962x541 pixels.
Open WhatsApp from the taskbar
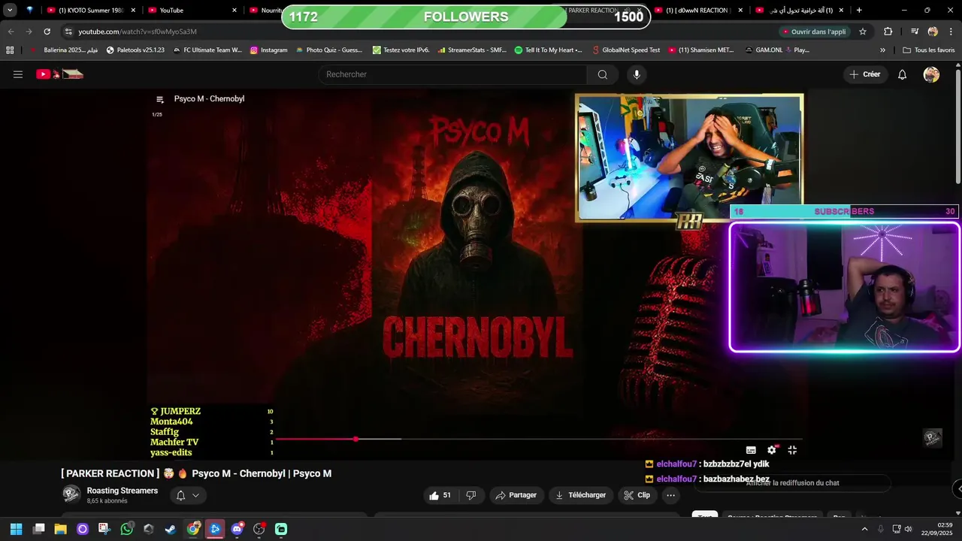coord(126,529)
